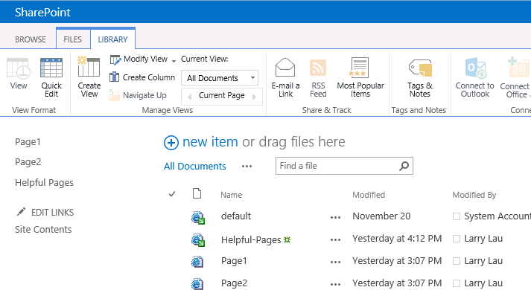Open the ellipsis menu for Page1
Screen dimensions: 531x290
click(x=335, y=262)
